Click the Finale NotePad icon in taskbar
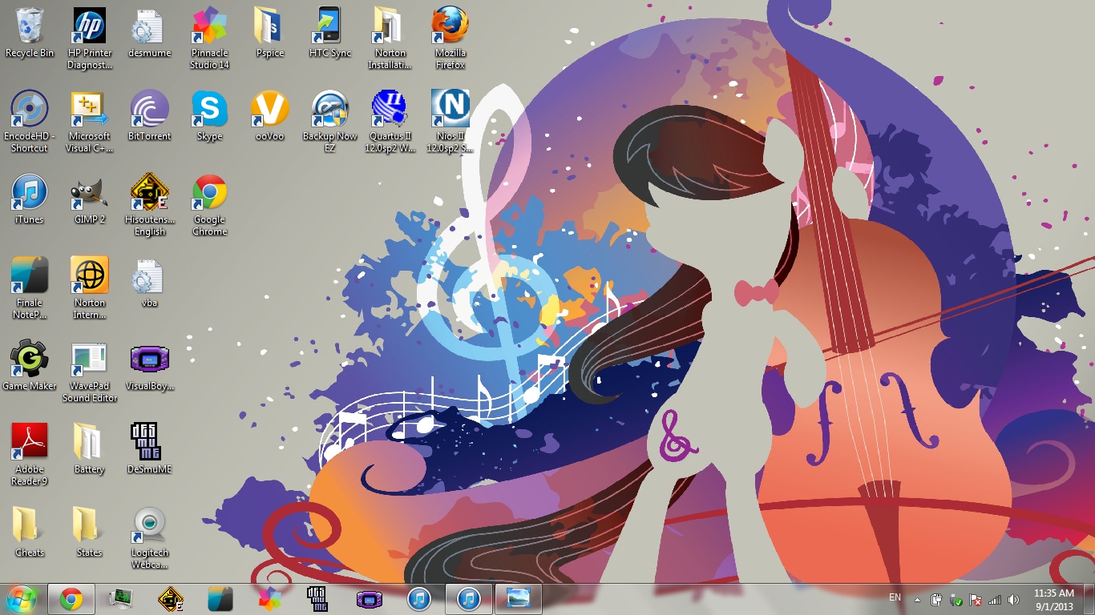 pyautogui.click(x=220, y=599)
